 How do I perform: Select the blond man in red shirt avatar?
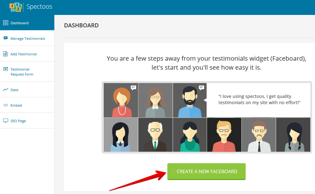click(x=224, y=135)
